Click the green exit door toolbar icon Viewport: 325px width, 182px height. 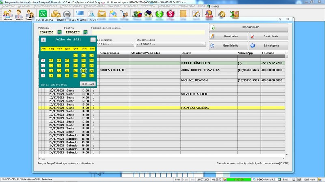click(x=235, y=14)
